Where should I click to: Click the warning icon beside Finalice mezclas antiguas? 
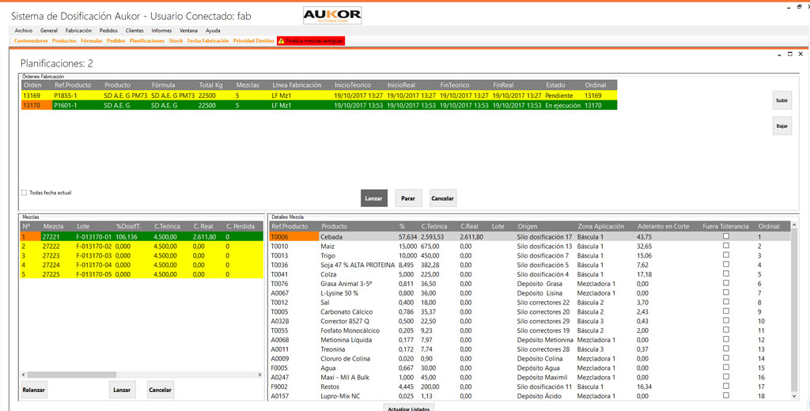281,40
